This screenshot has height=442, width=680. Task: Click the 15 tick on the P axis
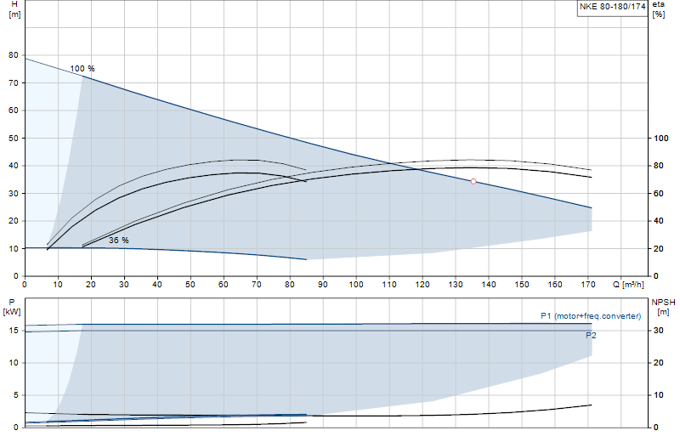click(x=14, y=331)
